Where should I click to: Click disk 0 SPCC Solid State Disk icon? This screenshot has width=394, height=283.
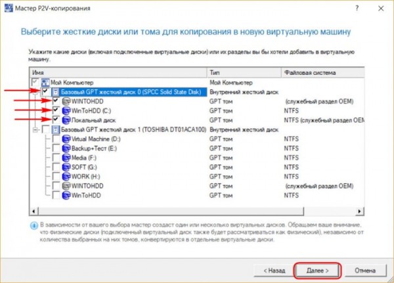point(56,92)
